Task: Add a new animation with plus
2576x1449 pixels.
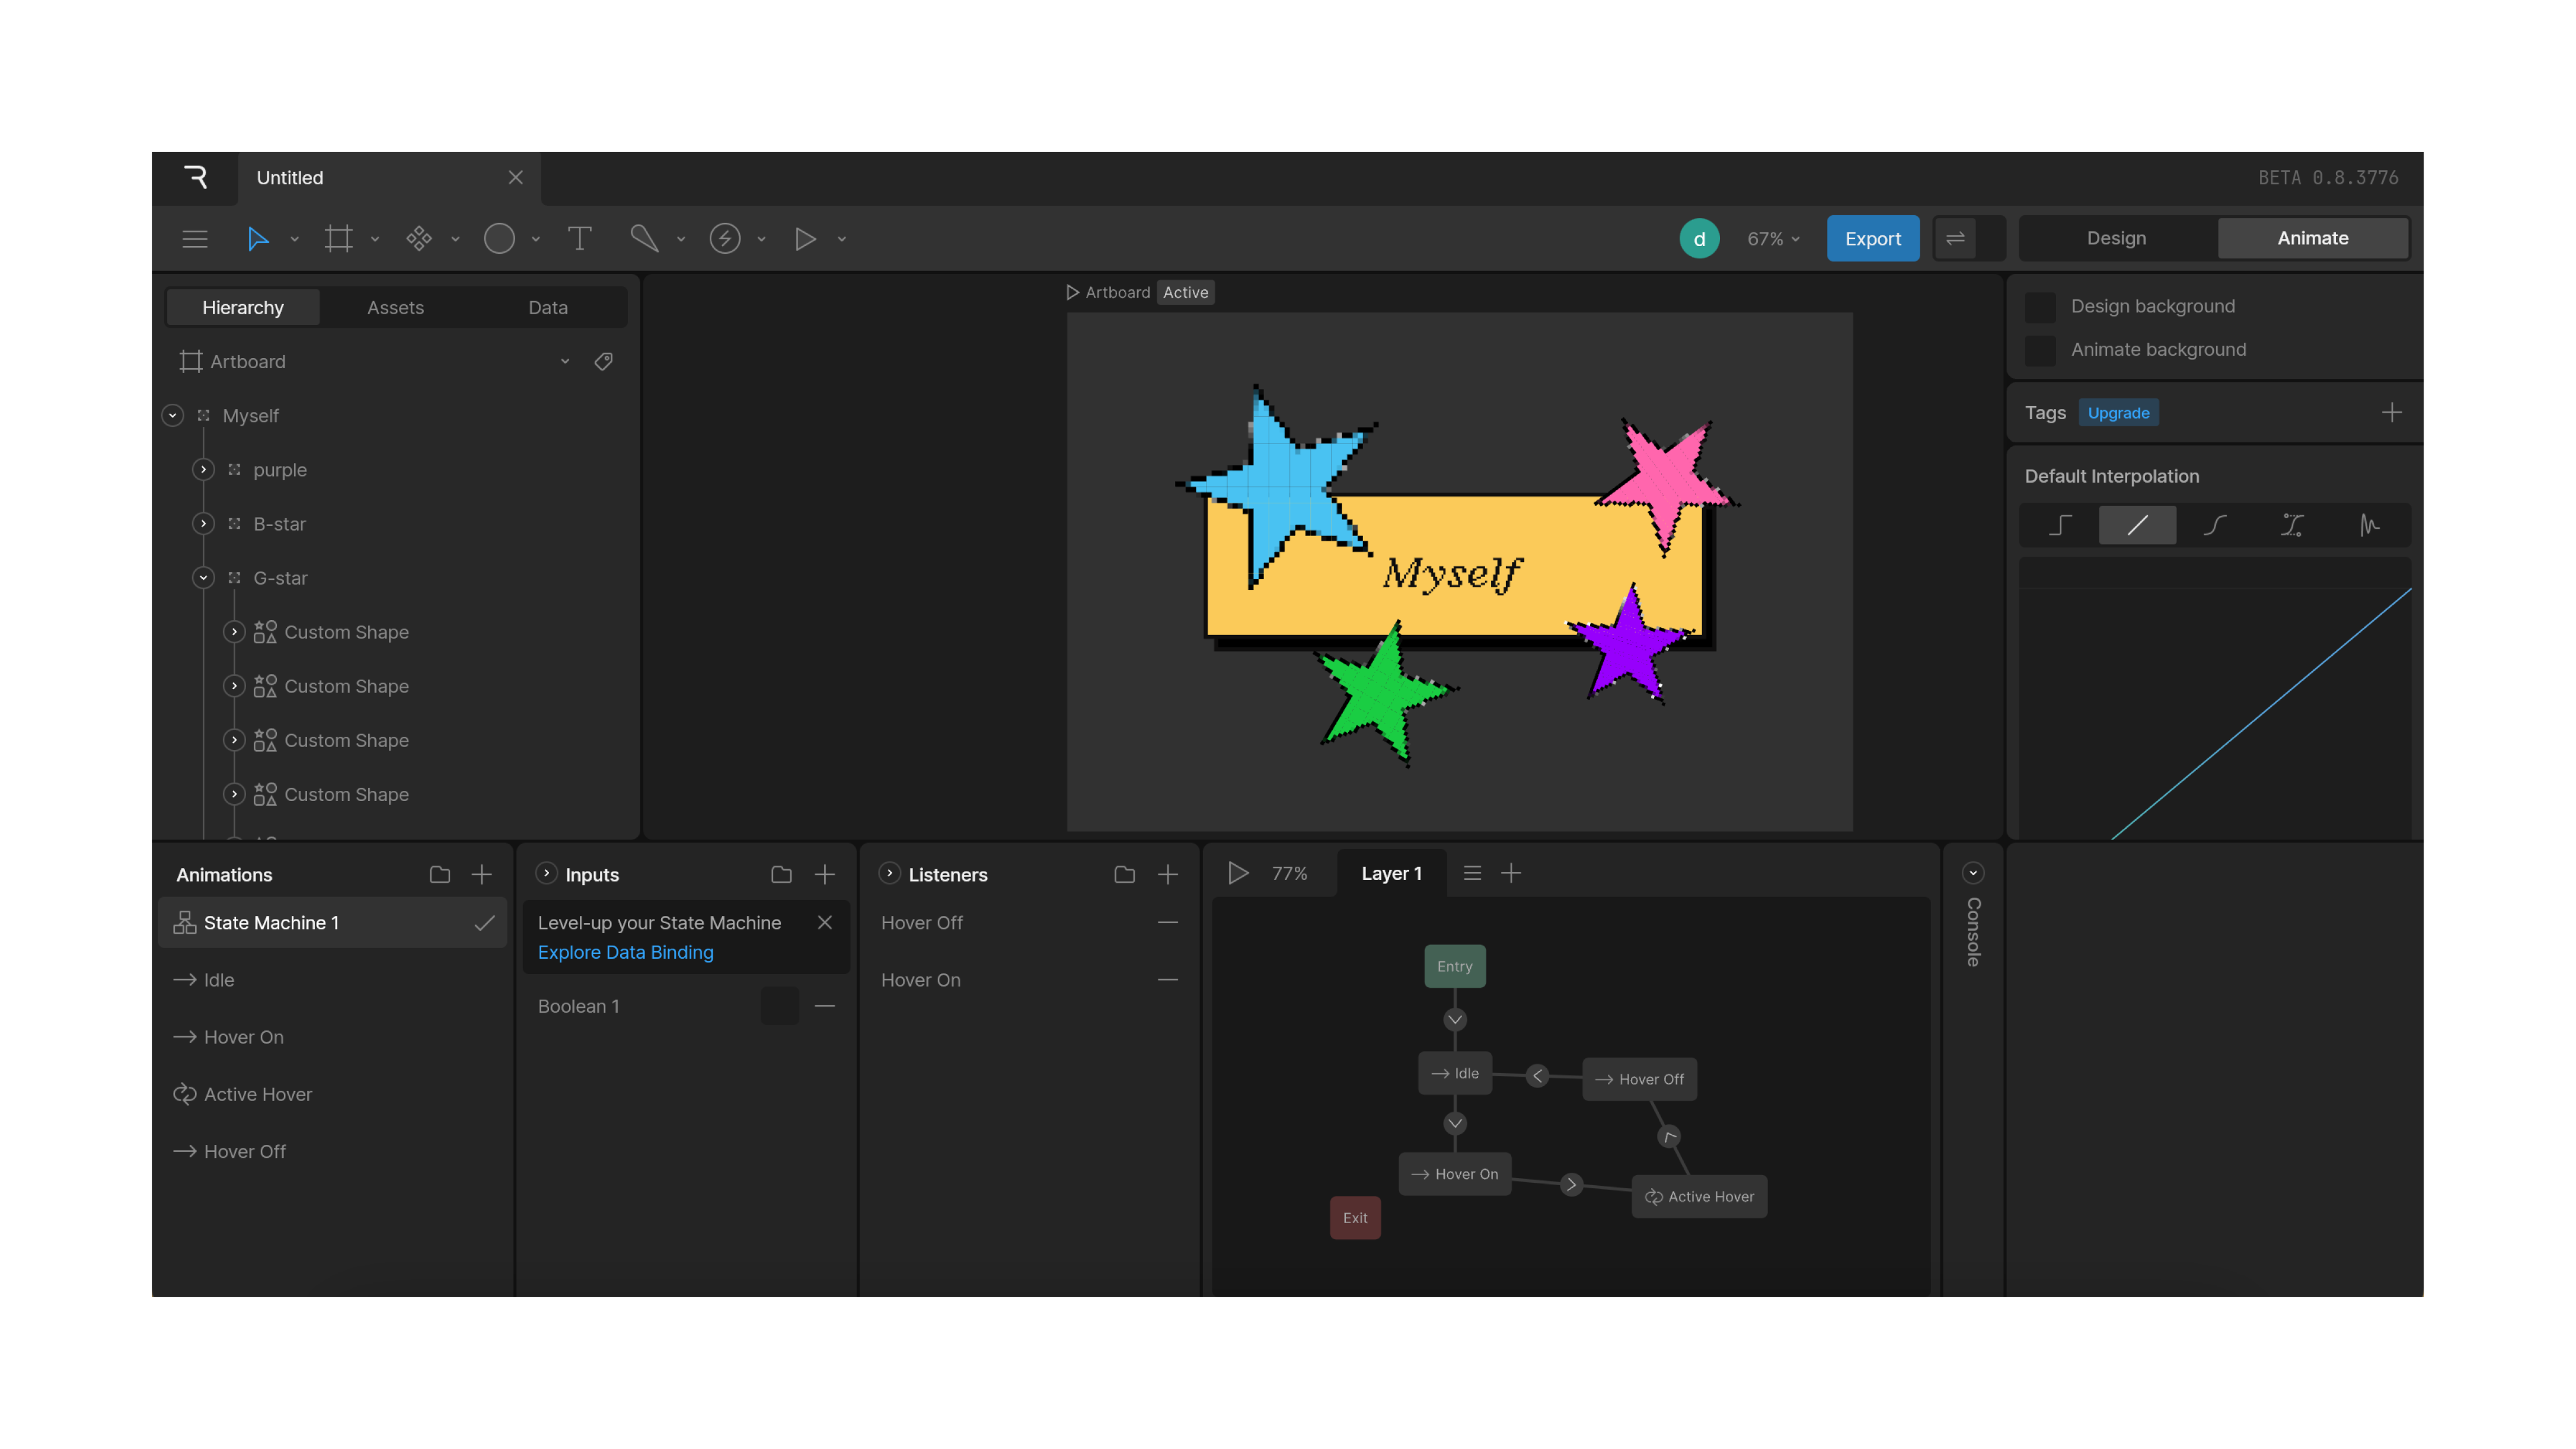Action: [x=482, y=875]
